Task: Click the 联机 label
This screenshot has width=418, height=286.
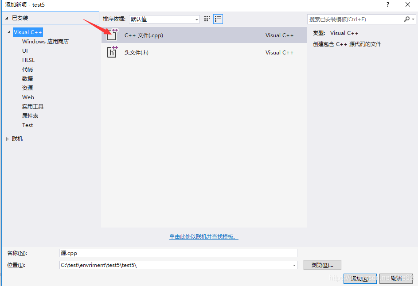Action: (x=17, y=139)
